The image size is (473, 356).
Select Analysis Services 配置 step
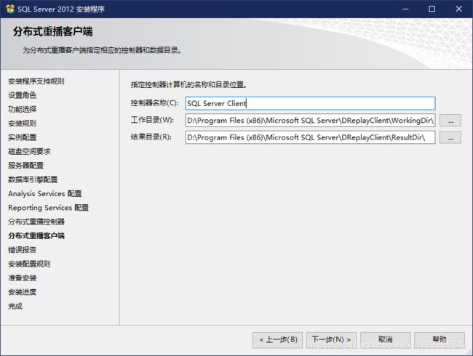45,193
